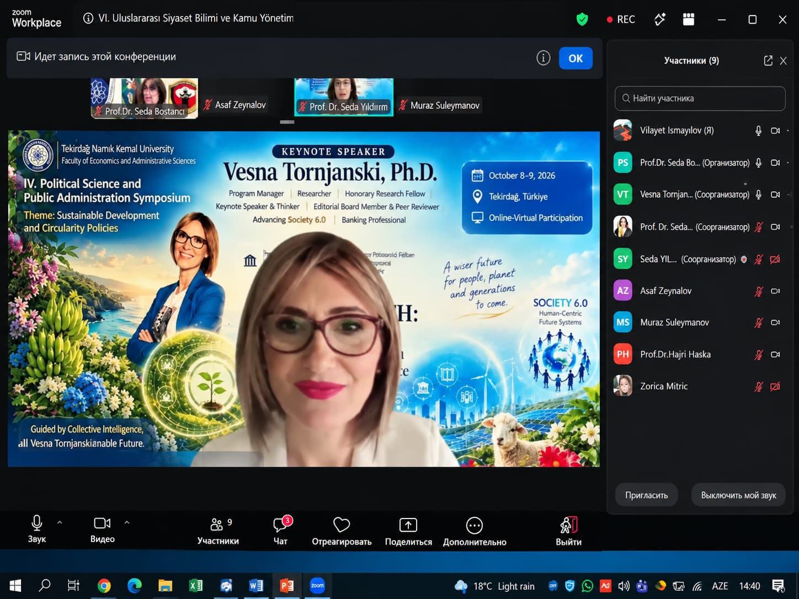Open the view layout grid icon
This screenshot has width=799, height=599.
[688, 19]
